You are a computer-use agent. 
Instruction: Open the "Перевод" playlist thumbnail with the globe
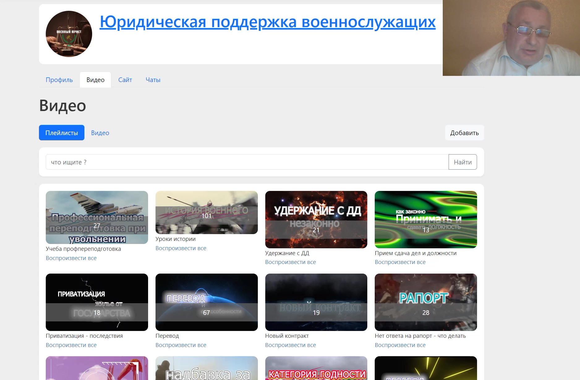click(207, 302)
